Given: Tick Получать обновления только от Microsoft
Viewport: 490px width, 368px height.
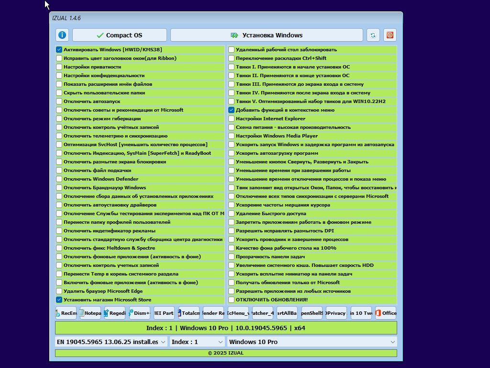Looking at the screenshot, I should (231, 283).
